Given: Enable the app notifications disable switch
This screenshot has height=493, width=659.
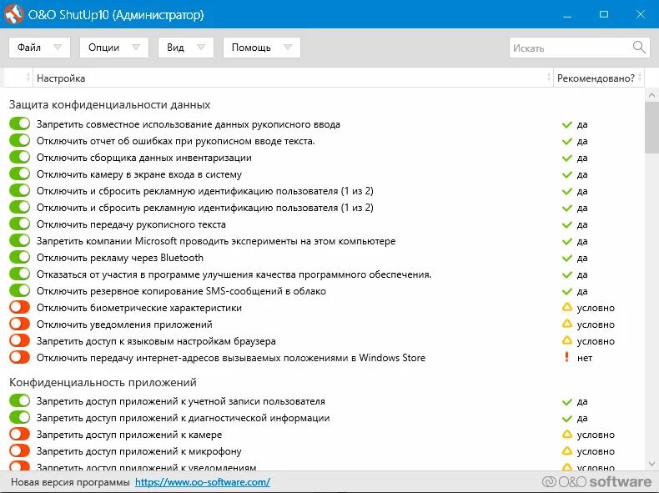Looking at the screenshot, I should tap(19, 324).
